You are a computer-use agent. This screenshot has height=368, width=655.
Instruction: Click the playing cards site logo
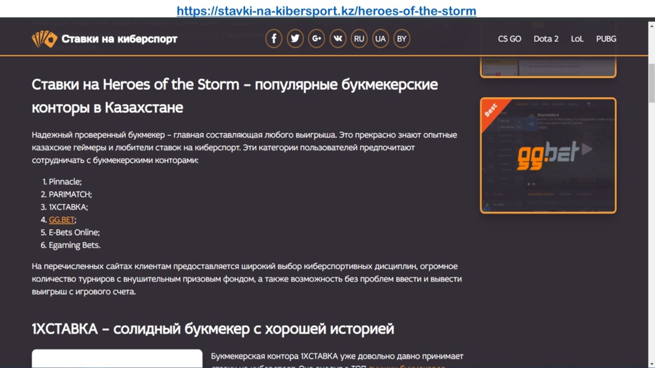coord(45,39)
